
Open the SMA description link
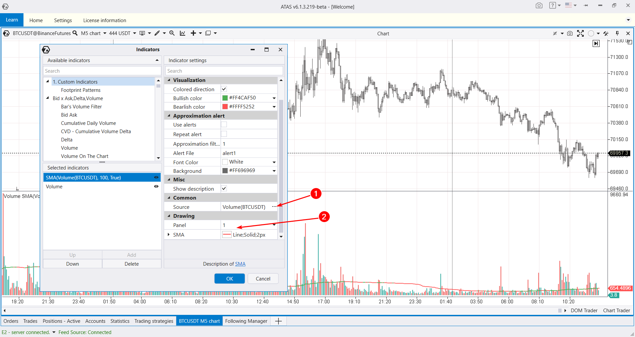click(240, 264)
